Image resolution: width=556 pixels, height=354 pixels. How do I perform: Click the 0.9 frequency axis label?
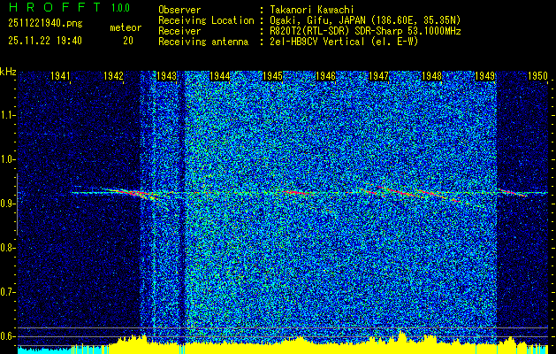7,204
